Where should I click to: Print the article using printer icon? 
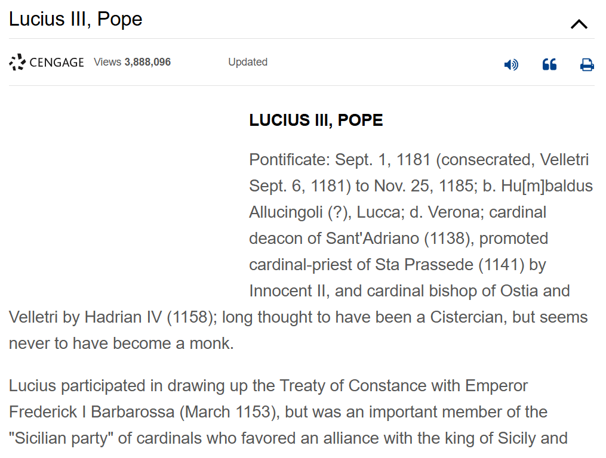pyautogui.click(x=587, y=64)
